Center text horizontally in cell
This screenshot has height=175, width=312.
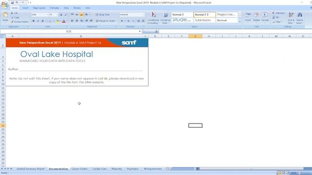point(77,21)
